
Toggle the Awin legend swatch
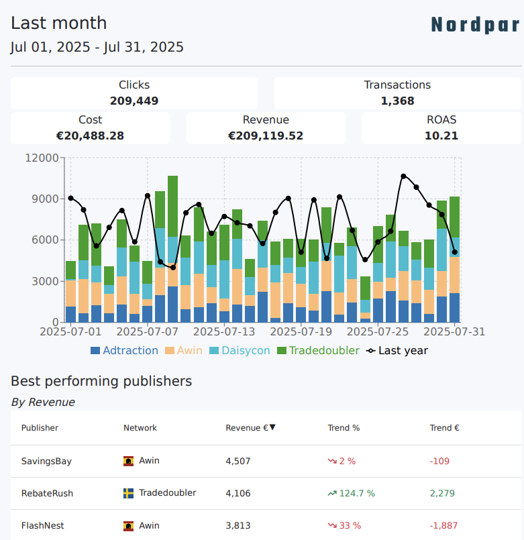click(170, 351)
